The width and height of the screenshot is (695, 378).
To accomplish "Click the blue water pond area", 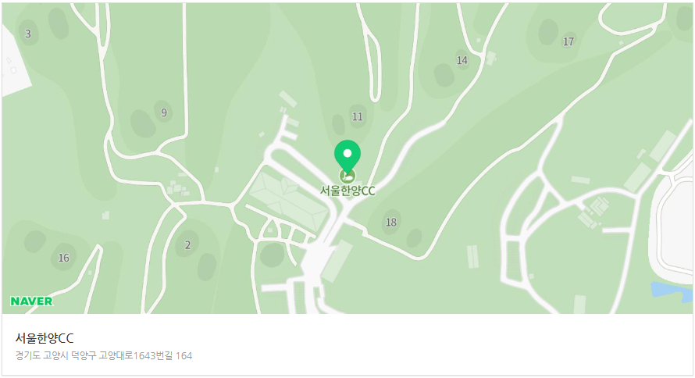I will (x=671, y=292).
